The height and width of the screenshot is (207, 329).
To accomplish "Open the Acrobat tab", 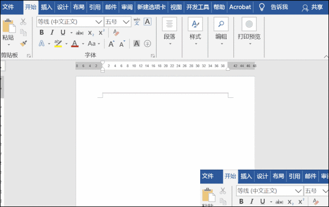I will 240,7.
